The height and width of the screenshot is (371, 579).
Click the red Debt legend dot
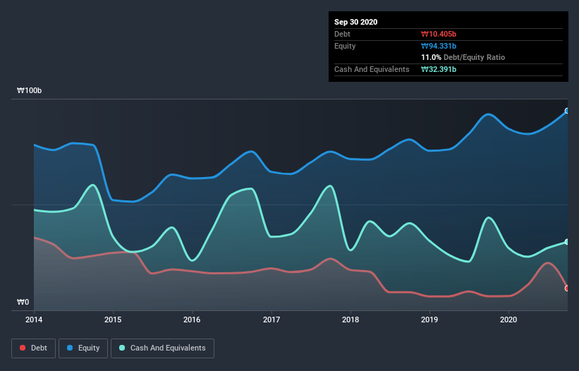pyautogui.click(x=23, y=348)
